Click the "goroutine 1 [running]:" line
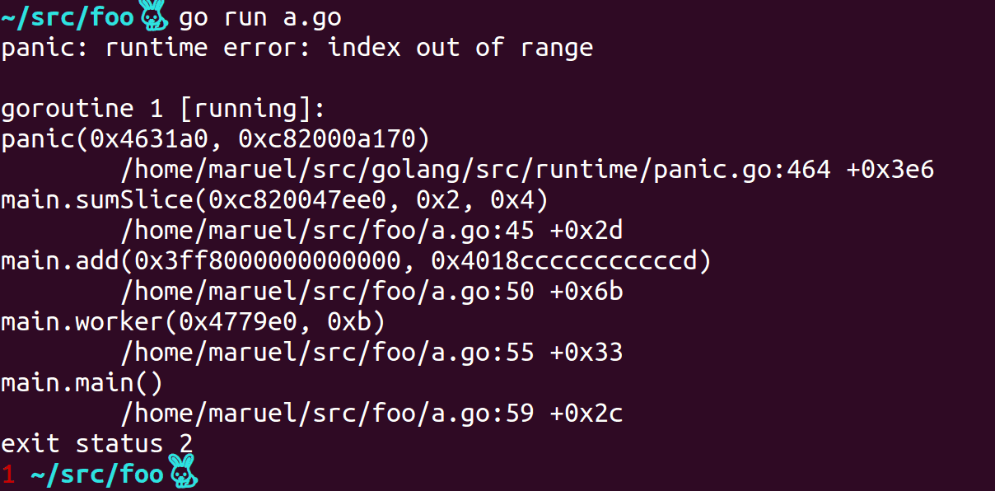Viewport: 995px width, 491px height. pos(164,108)
